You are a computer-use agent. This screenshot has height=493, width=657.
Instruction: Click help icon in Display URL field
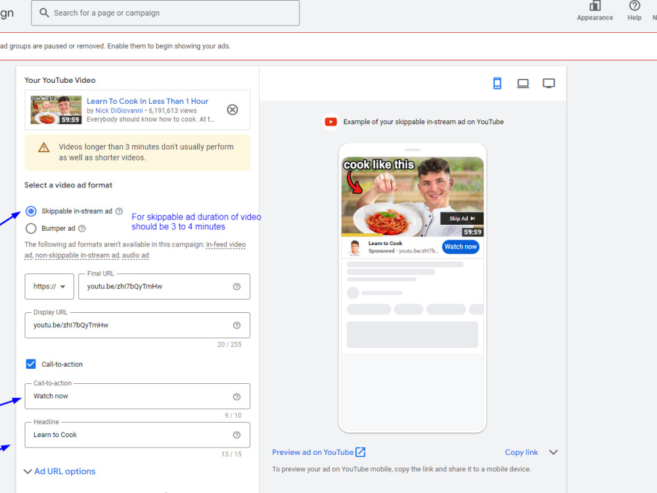237,325
